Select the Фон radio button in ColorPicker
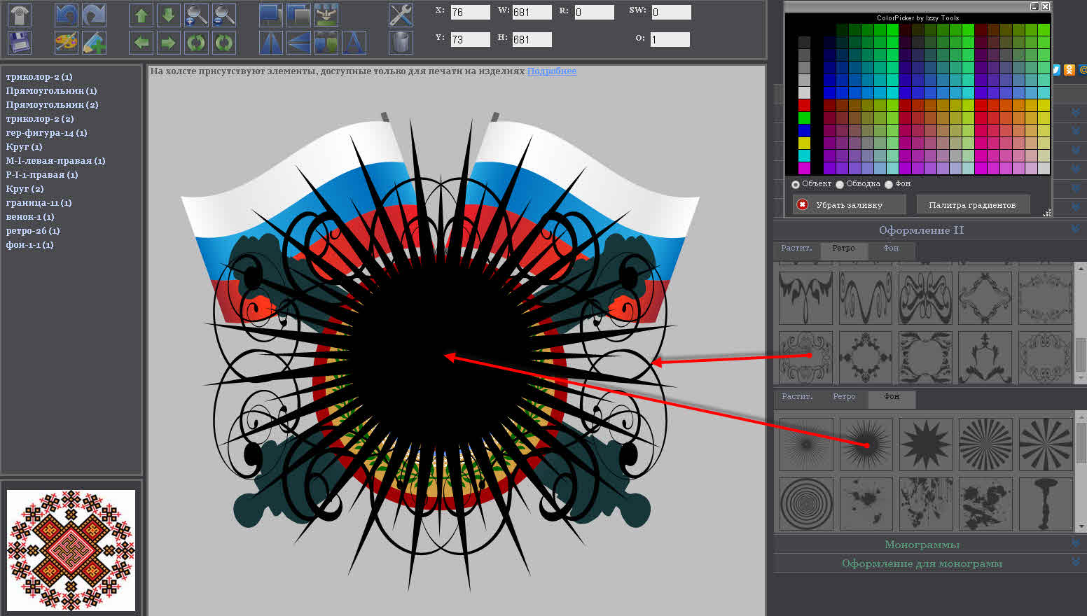This screenshot has height=616, width=1087. (889, 185)
